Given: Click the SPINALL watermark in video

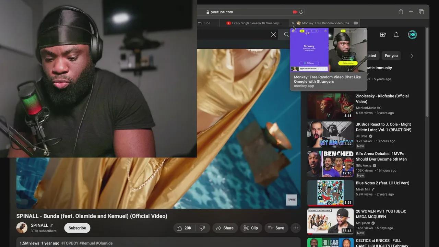Looking at the screenshot, I should point(292,200).
